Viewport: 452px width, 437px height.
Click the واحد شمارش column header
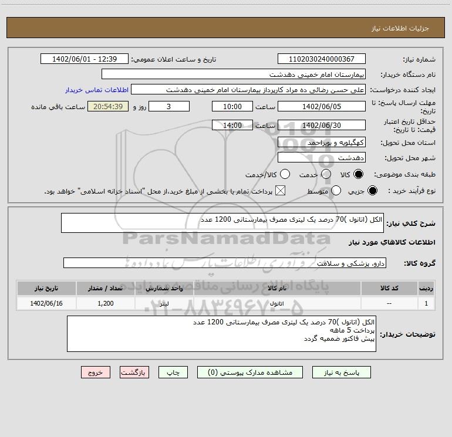pyautogui.click(x=164, y=288)
